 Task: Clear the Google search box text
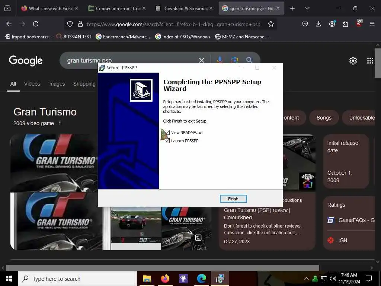click(201, 60)
